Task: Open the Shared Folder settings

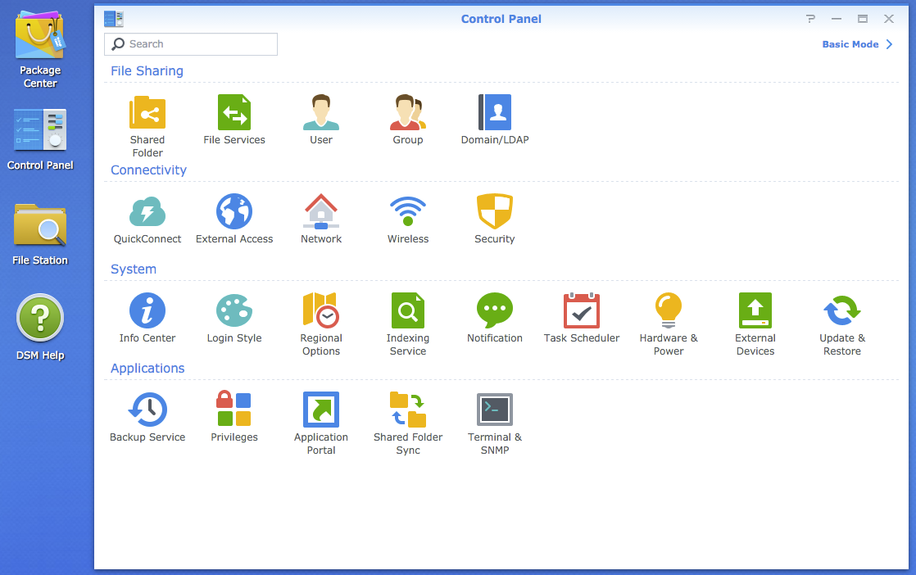Action: 147,113
